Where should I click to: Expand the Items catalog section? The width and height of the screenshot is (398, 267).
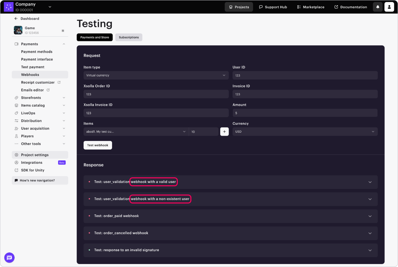click(x=64, y=106)
